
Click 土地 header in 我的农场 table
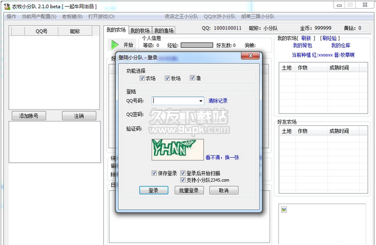287,68
